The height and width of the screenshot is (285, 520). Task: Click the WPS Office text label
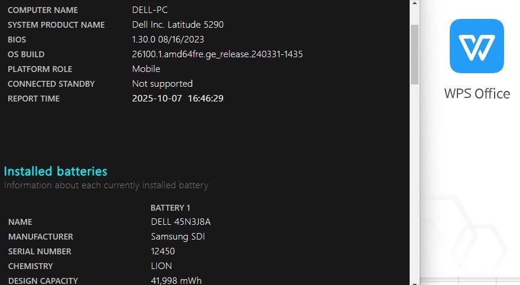476,94
